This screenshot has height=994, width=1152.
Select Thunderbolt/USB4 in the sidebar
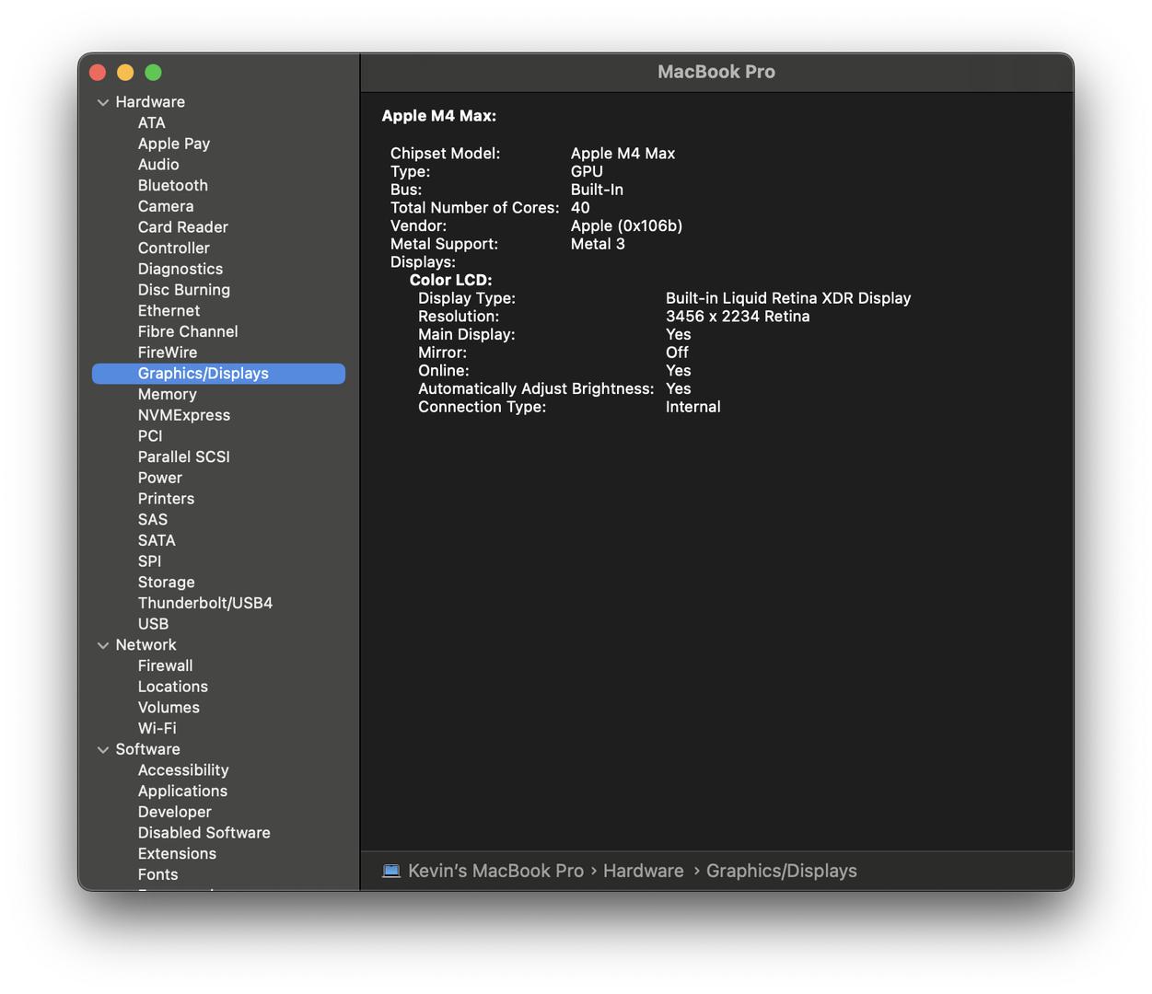click(204, 603)
